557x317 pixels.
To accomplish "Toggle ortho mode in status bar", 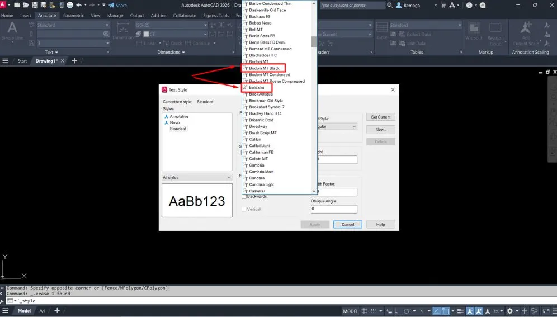I will 398,311.
